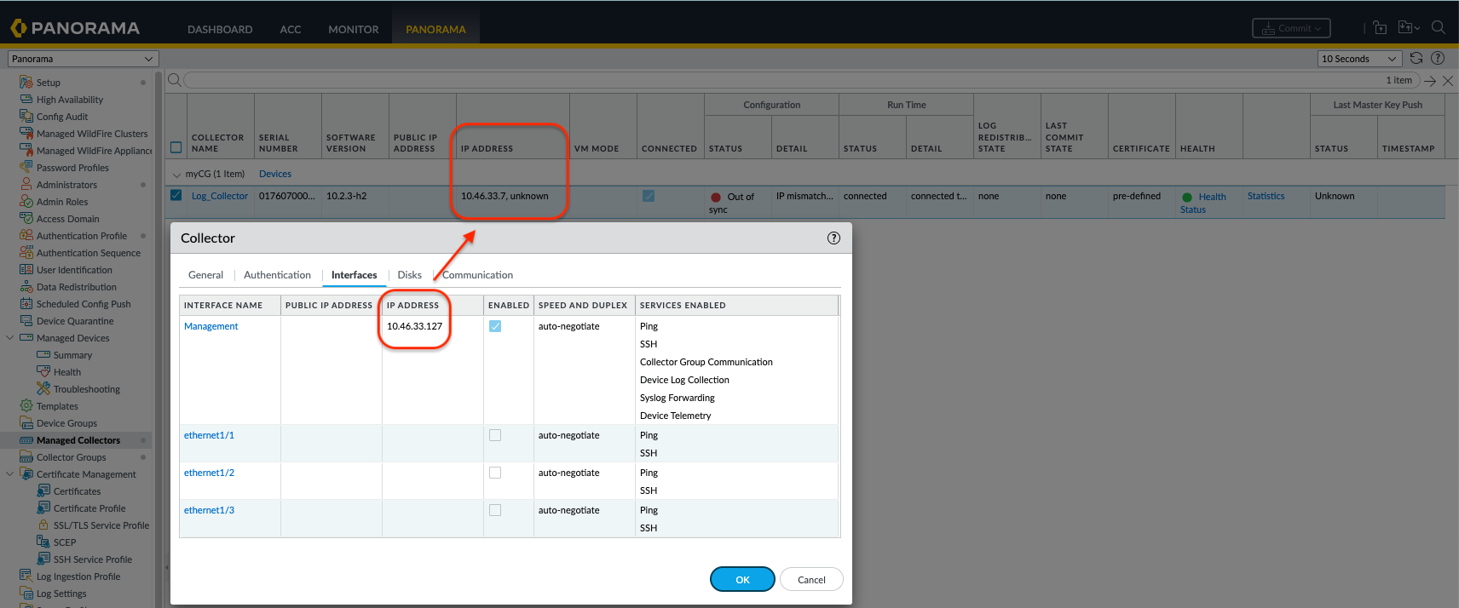Click the Device Quarantine icon
The image size is (1459, 608).
pyautogui.click(x=26, y=321)
